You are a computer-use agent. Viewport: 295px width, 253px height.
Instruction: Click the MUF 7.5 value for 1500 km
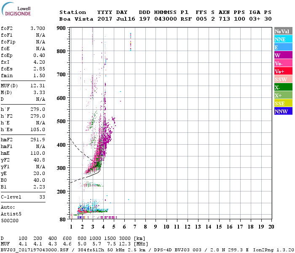(x=111, y=244)
